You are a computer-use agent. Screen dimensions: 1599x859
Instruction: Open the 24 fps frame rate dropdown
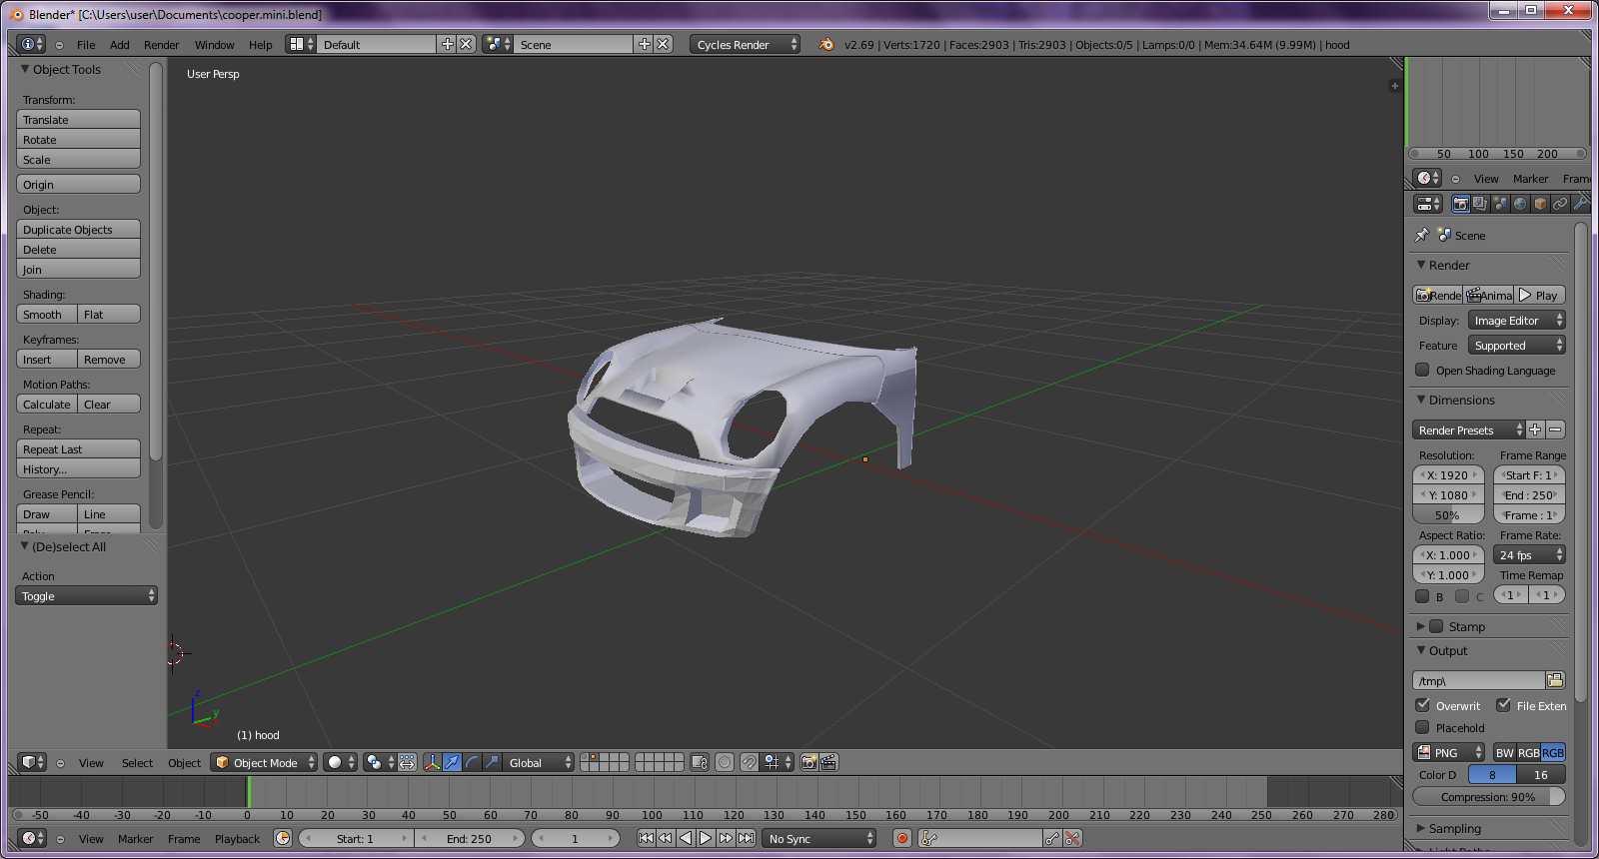(1529, 554)
